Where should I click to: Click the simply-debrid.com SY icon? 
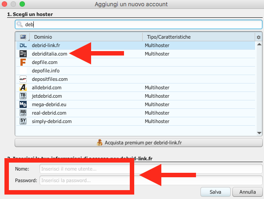23,121
